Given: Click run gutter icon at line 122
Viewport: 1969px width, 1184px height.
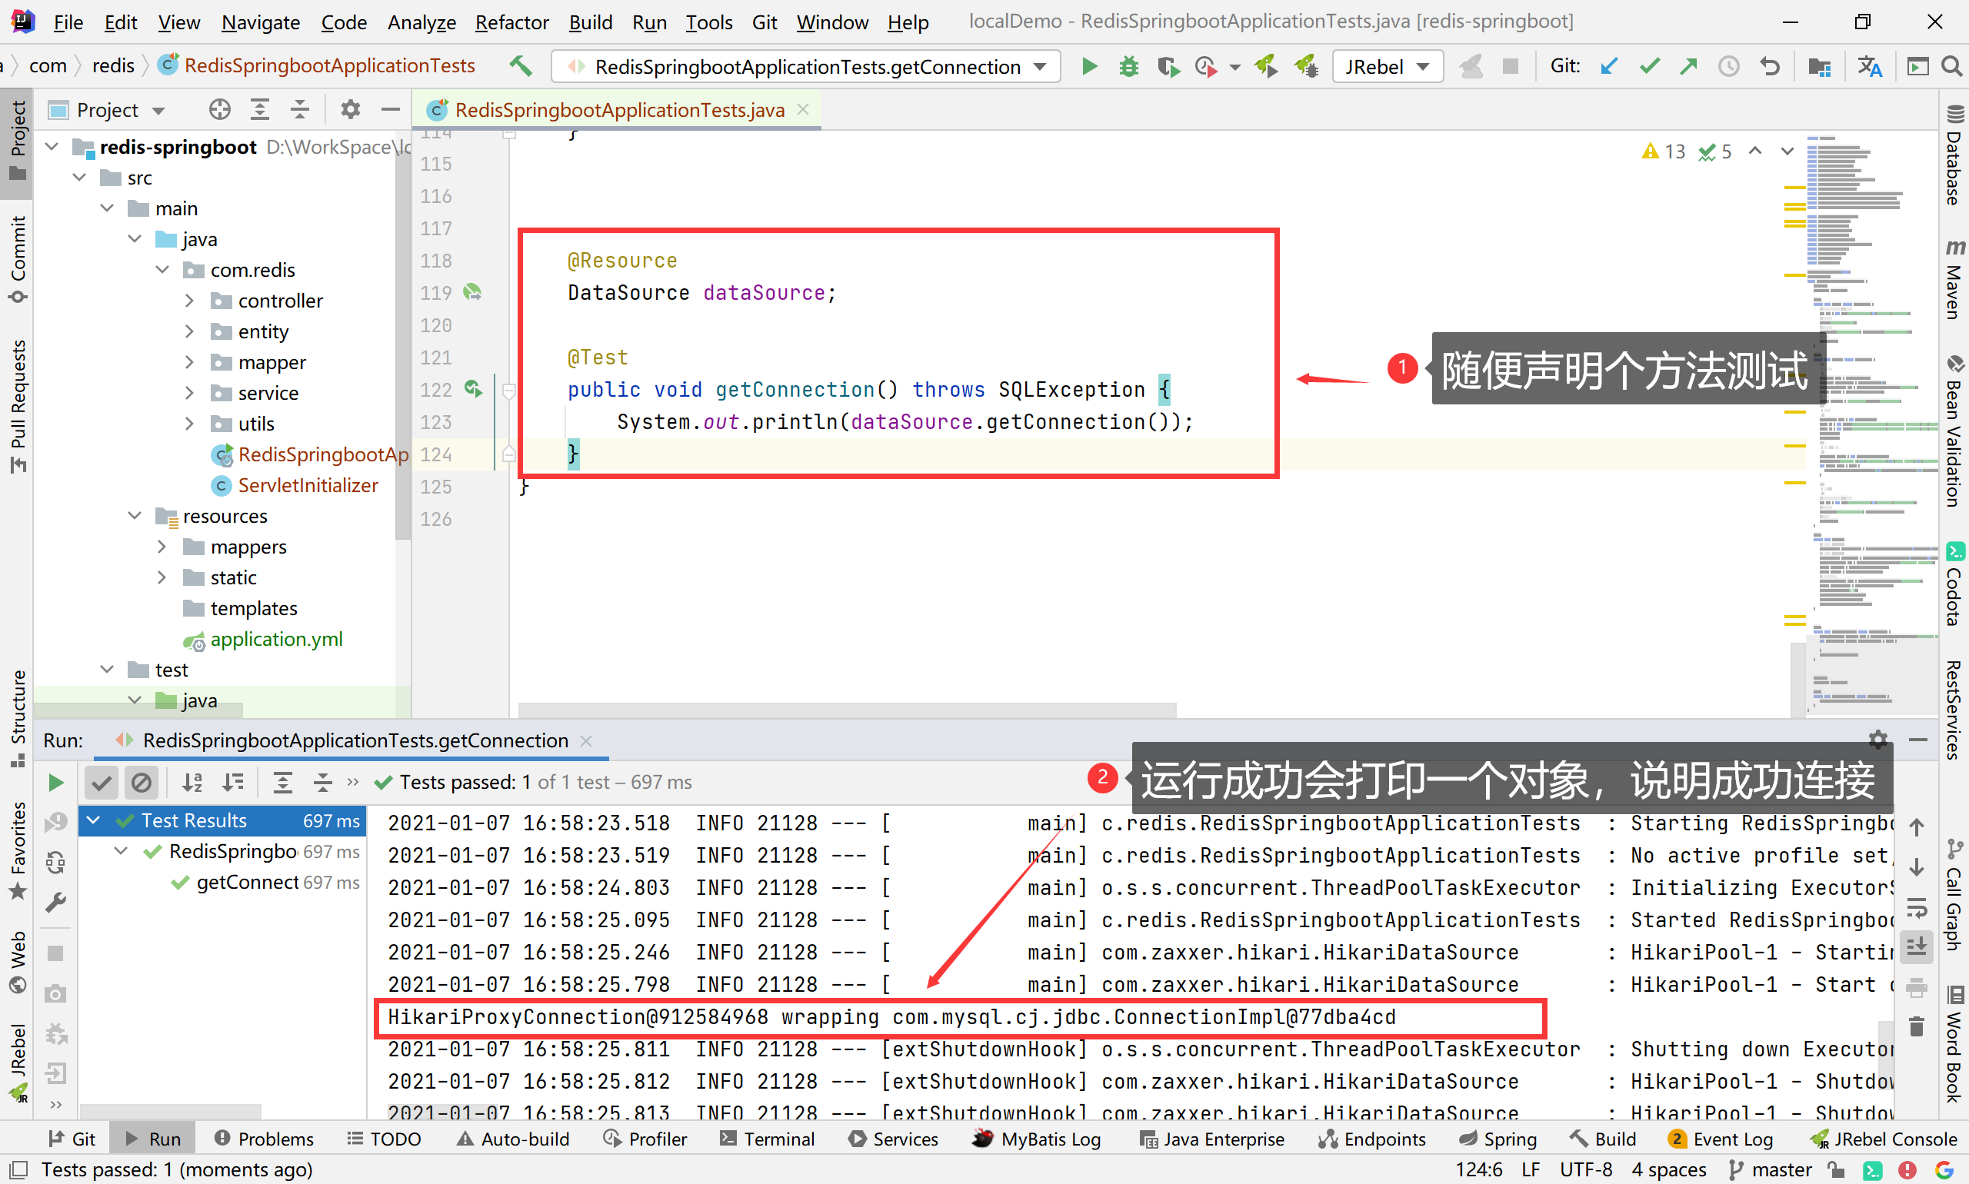Looking at the screenshot, I should click(x=473, y=389).
